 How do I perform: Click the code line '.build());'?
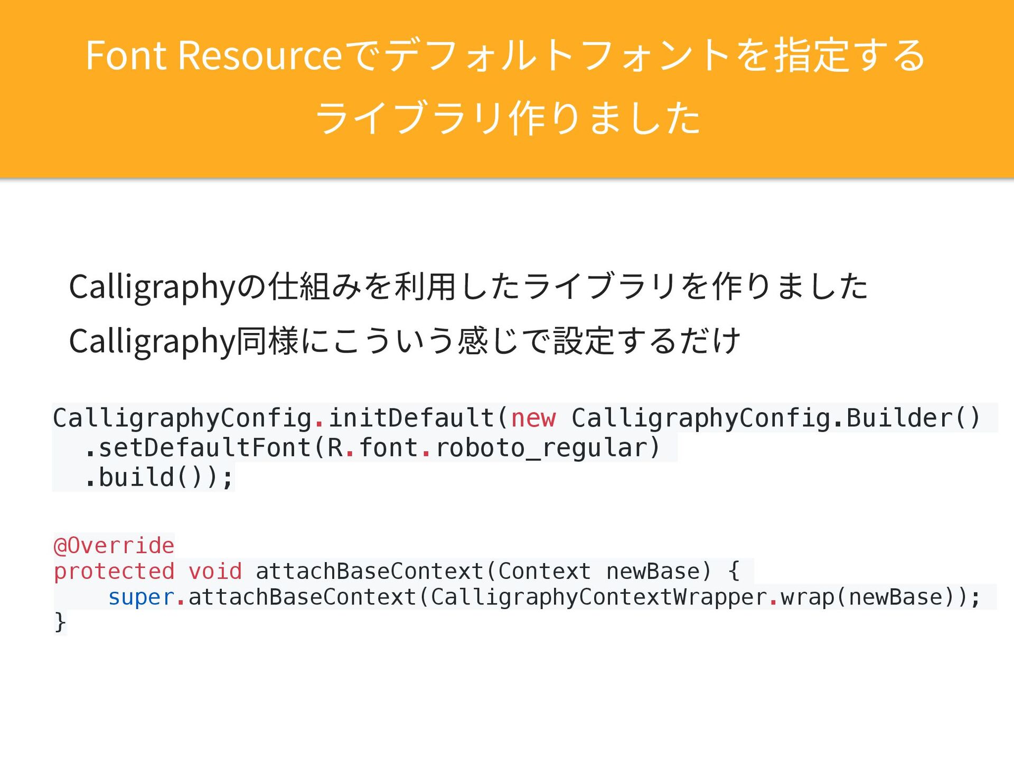(158, 478)
